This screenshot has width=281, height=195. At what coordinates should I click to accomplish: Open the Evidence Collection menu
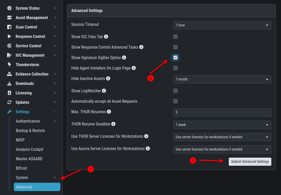(x=32, y=74)
